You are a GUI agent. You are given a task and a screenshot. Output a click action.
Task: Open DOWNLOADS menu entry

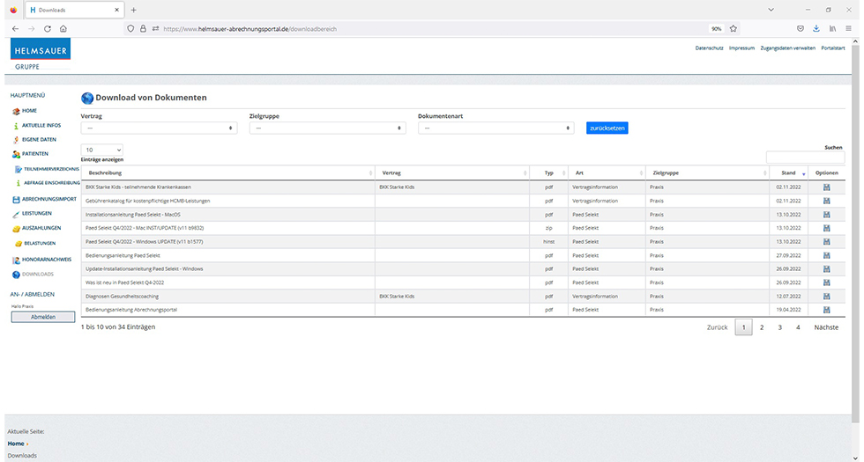[37, 275]
